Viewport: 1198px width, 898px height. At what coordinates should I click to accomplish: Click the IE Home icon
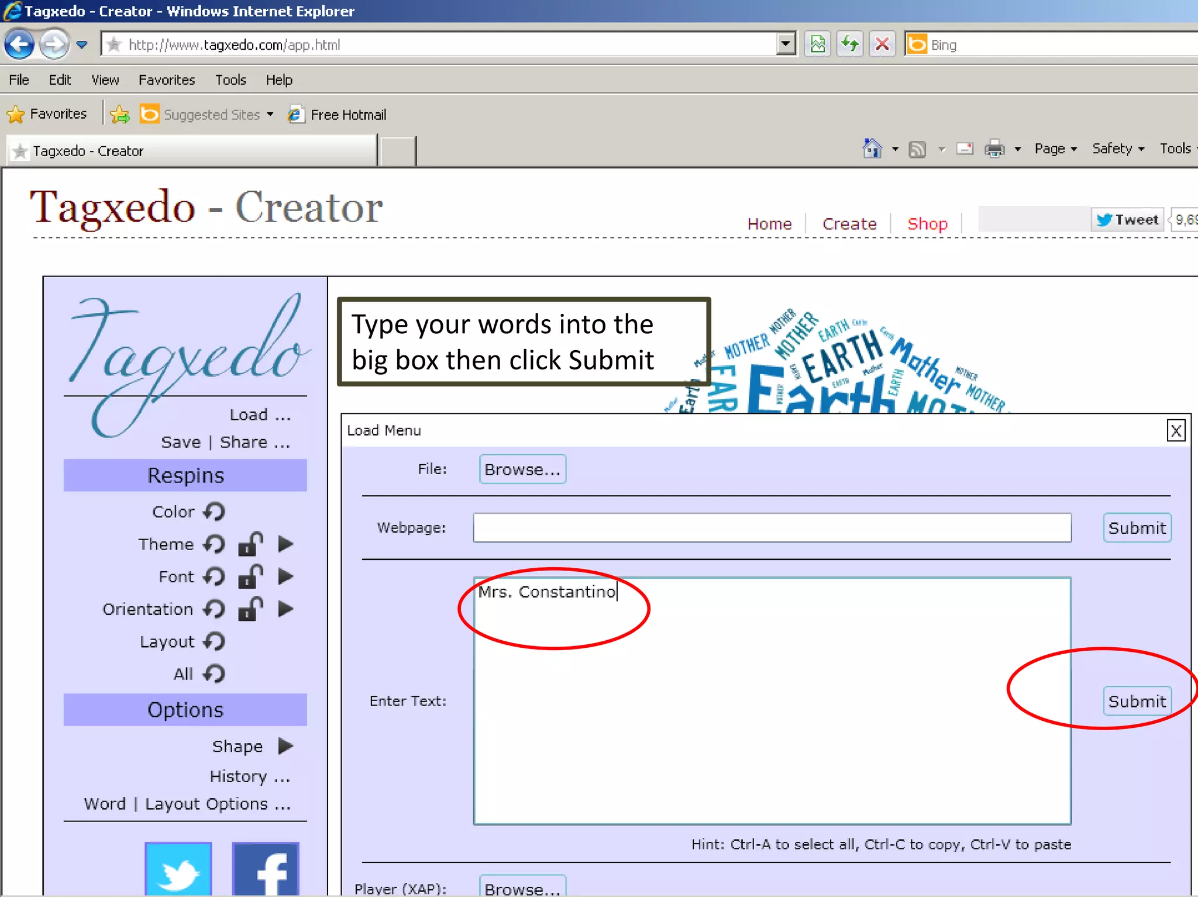pos(872,149)
